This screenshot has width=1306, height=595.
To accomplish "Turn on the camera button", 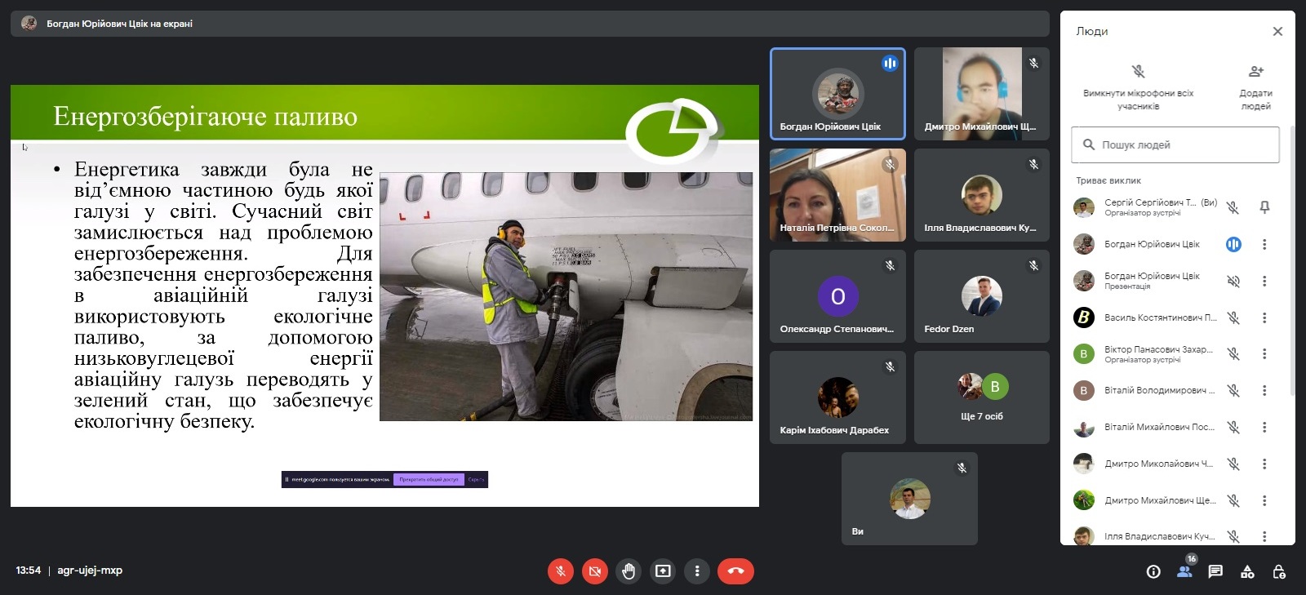I will coord(594,571).
